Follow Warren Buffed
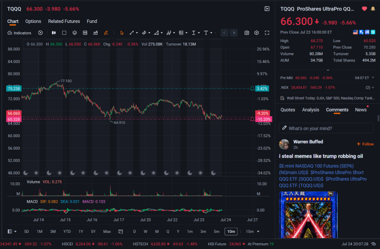Screen dimensions: 380x249 tap(365, 144)
